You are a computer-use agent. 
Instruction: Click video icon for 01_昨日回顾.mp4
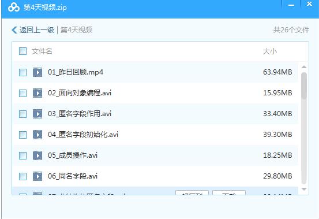coord(37,72)
